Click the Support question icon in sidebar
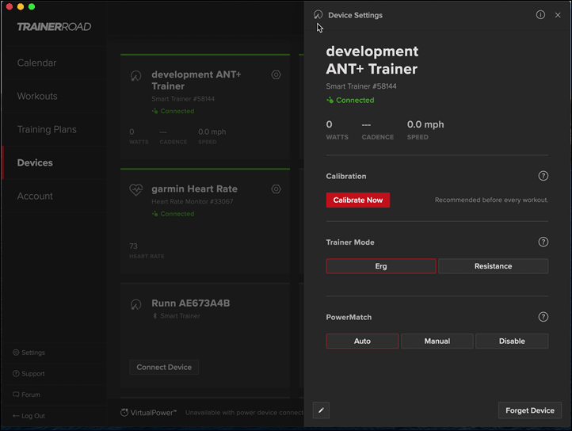Image resolution: width=572 pixels, height=431 pixels. click(16, 373)
